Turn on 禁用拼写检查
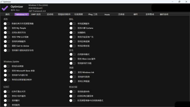The image size is (190, 107). point(73,77)
